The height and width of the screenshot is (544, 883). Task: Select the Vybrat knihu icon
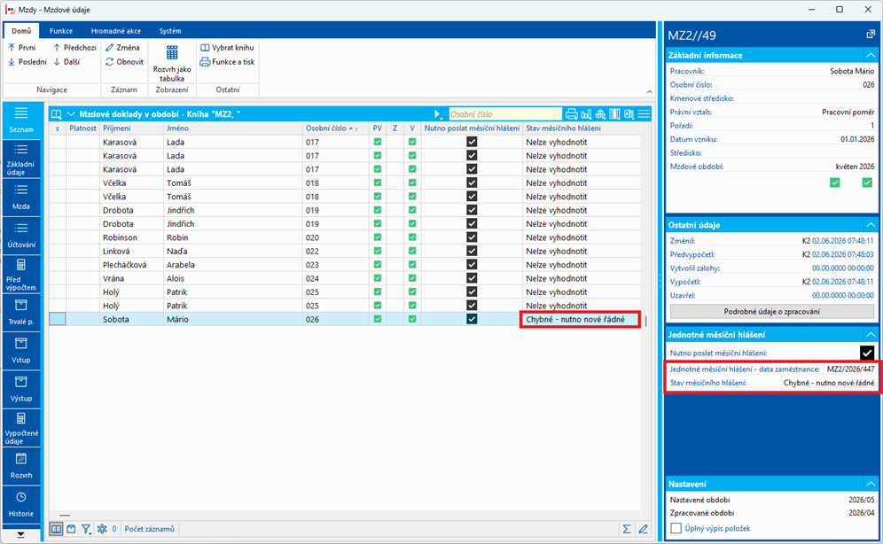pos(205,48)
